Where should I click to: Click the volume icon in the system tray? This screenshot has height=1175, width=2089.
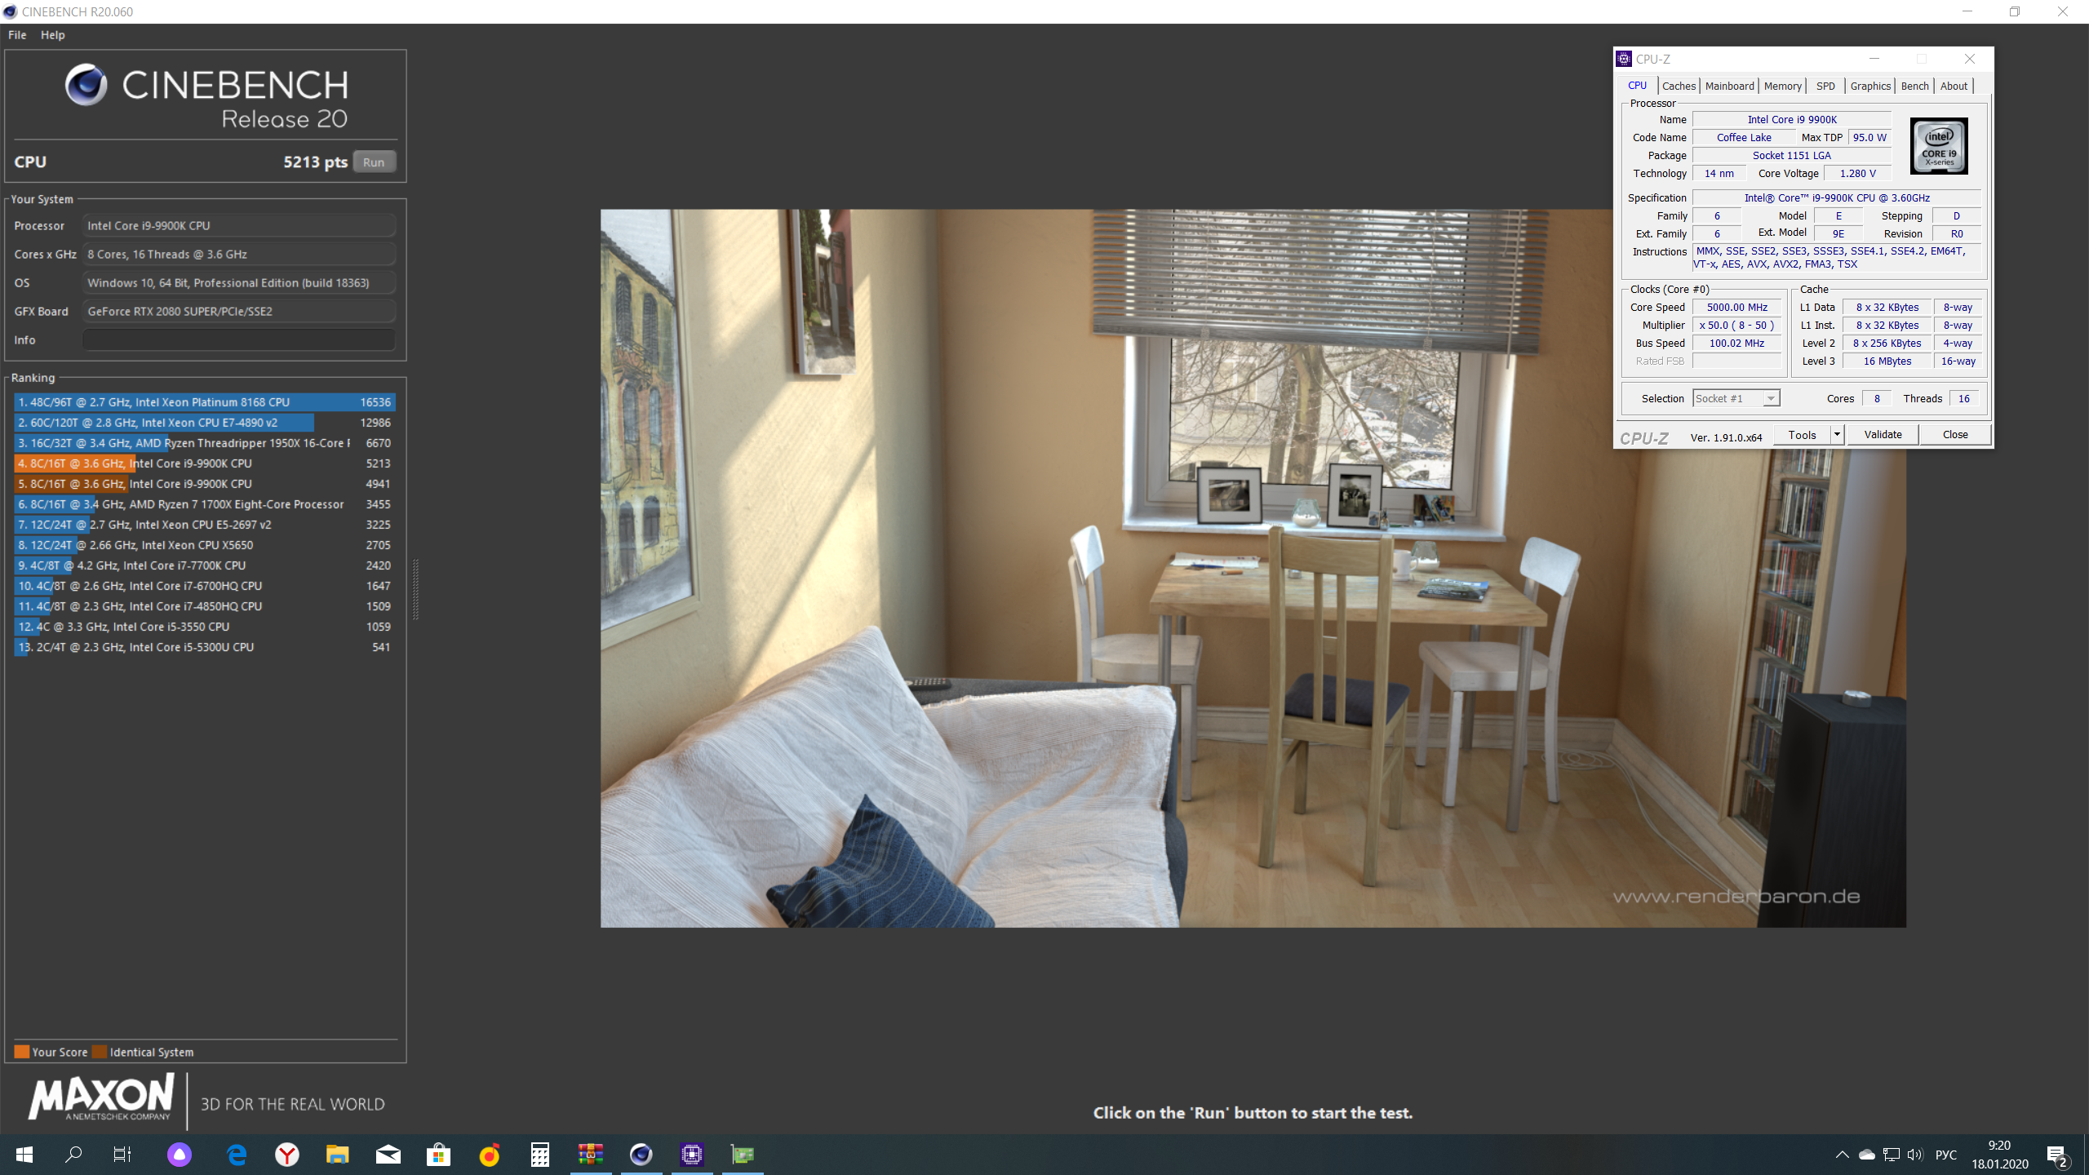[1914, 1154]
